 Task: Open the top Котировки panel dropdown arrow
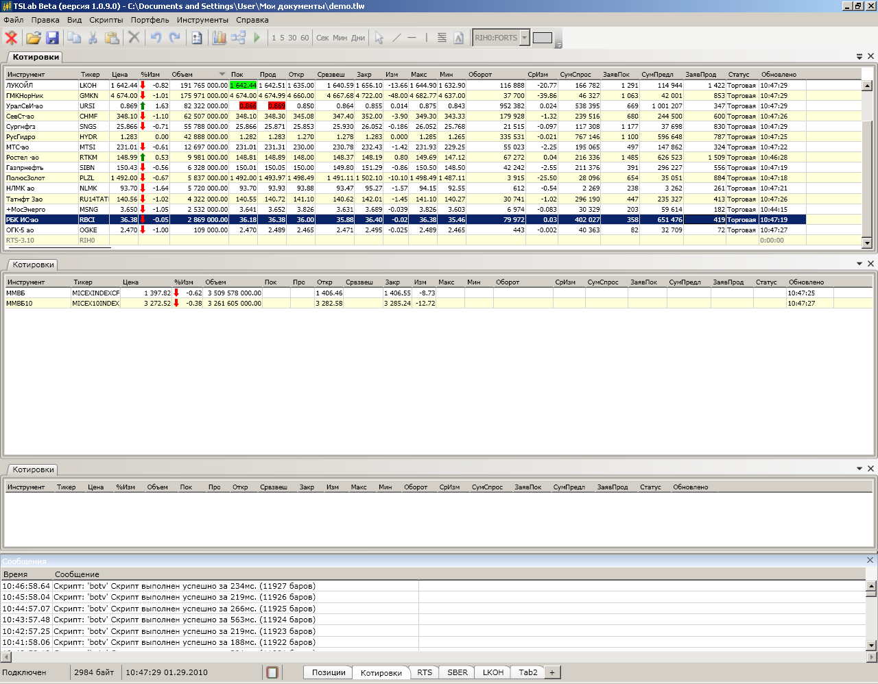[x=859, y=57]
